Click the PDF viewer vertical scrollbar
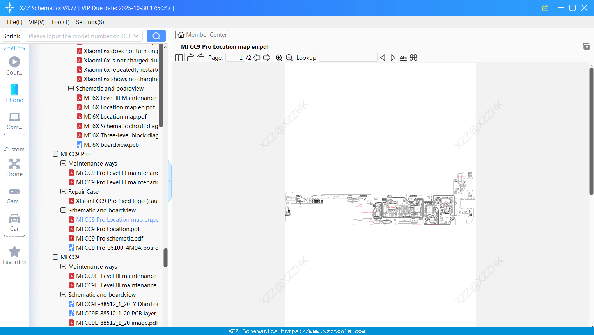The height and width of the screenshot is (335, 594). coord(591,131)
